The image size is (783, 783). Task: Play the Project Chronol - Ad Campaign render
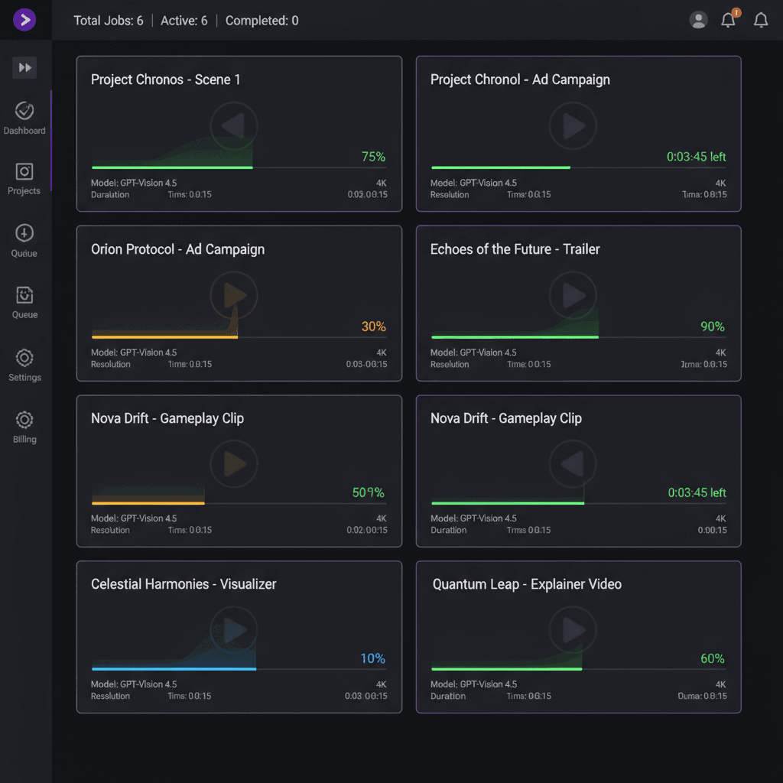point(573,126)
